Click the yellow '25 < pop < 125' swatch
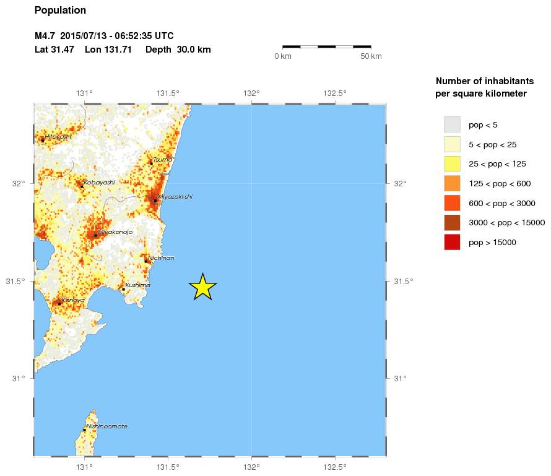Viewport: 551px width, 476px height. click(452, 164)
